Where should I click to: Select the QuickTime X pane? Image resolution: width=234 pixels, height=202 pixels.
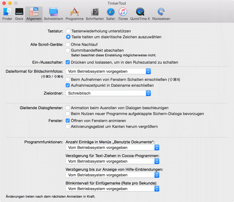[140, 14]
